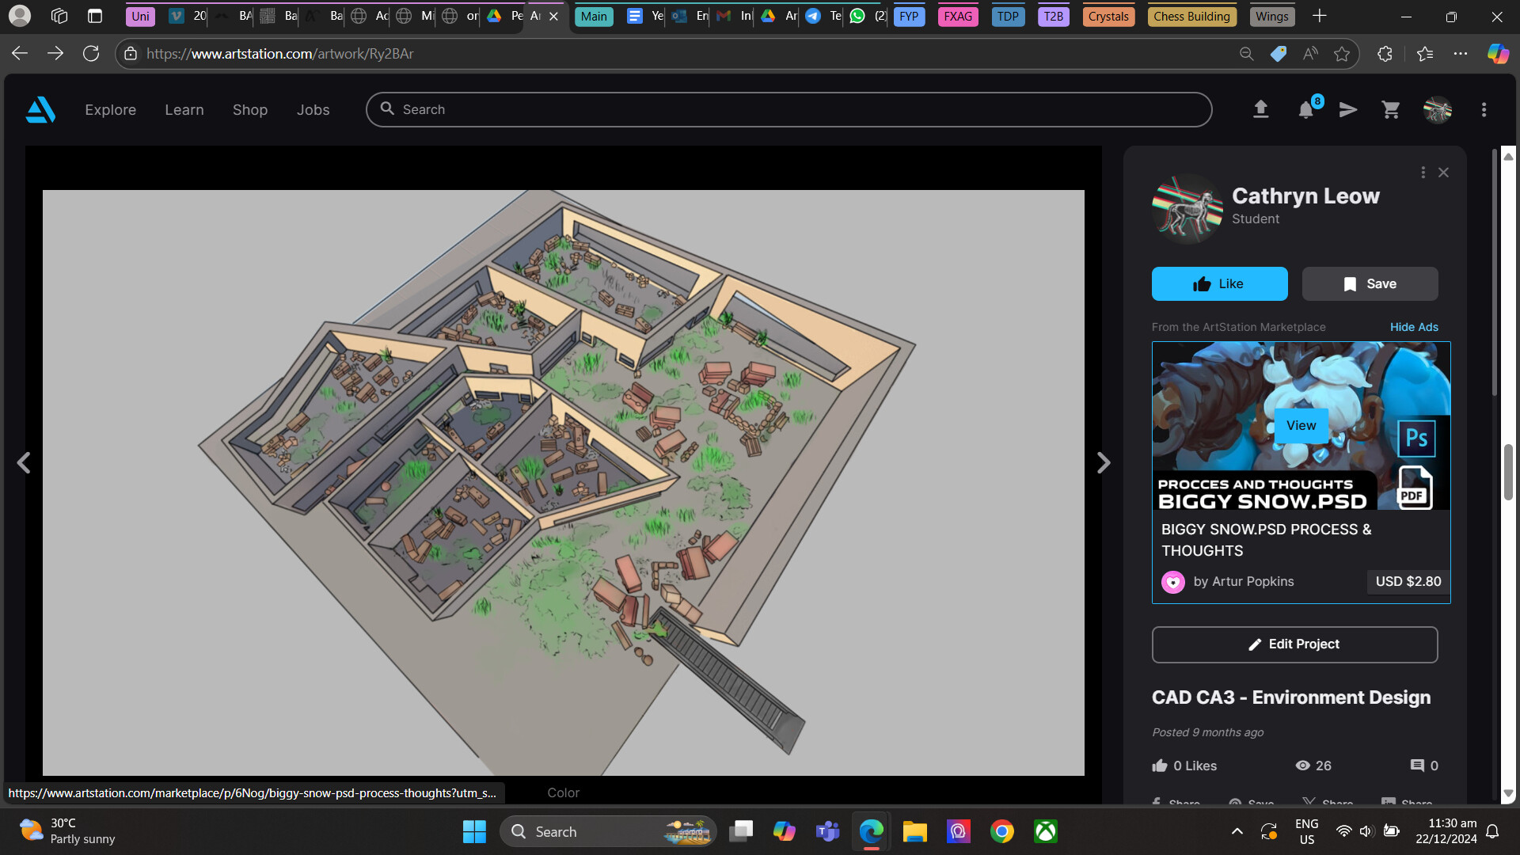
Task: Open the ArtStation home logo
Action: click(40, 109)
